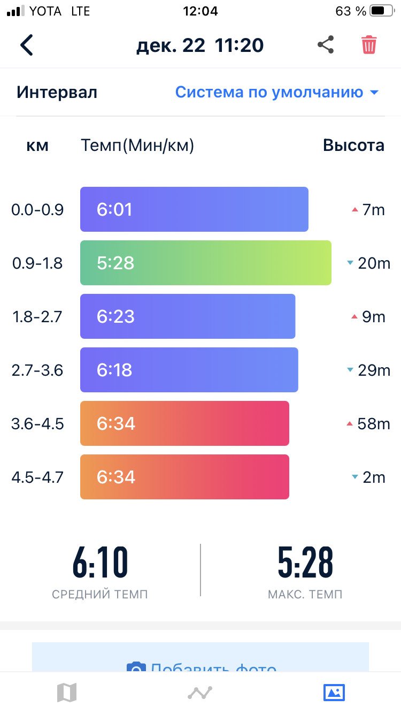Delete the workout with red trash icon

(x=369, y=44)
